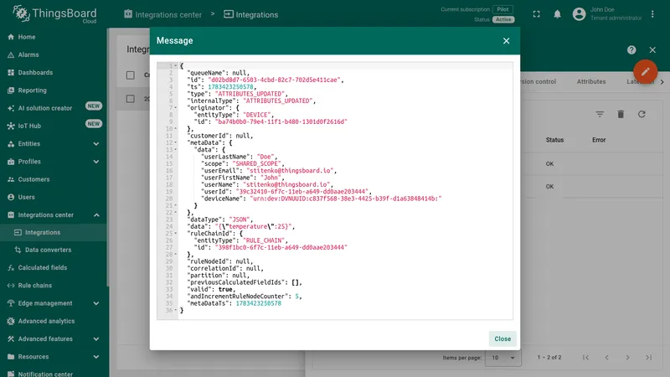Show more tabs using right chevron
Screen dimensions: 670x377
click(662, 81)
